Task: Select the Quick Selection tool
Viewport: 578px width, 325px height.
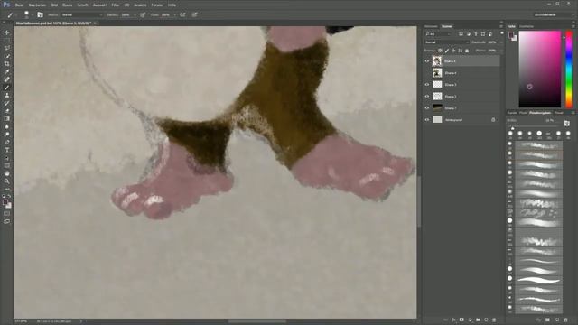Action: (x=6, y=56)
